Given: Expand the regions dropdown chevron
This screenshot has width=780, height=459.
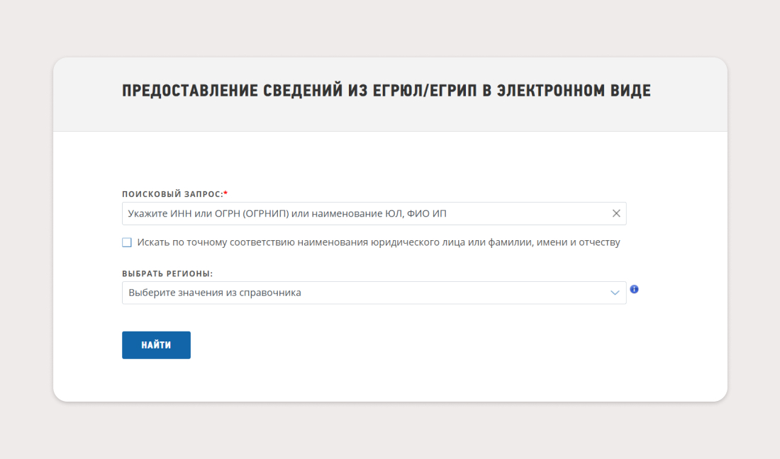Looking at the screenshot, I should click(615, 293).
